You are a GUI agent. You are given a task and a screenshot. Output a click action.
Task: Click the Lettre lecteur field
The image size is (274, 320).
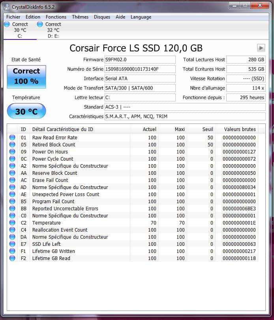140,97
